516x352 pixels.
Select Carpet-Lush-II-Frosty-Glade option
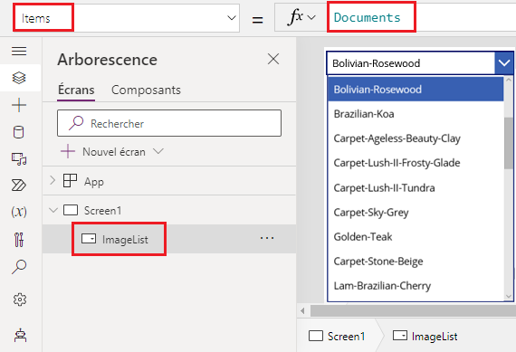coord(416,163)
